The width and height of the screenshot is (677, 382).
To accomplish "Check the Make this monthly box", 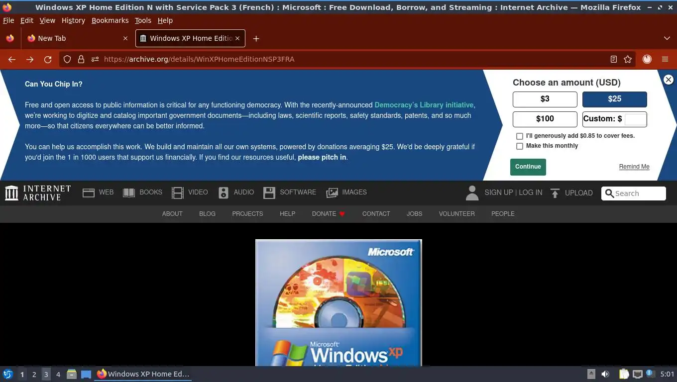I will [520, 146].
